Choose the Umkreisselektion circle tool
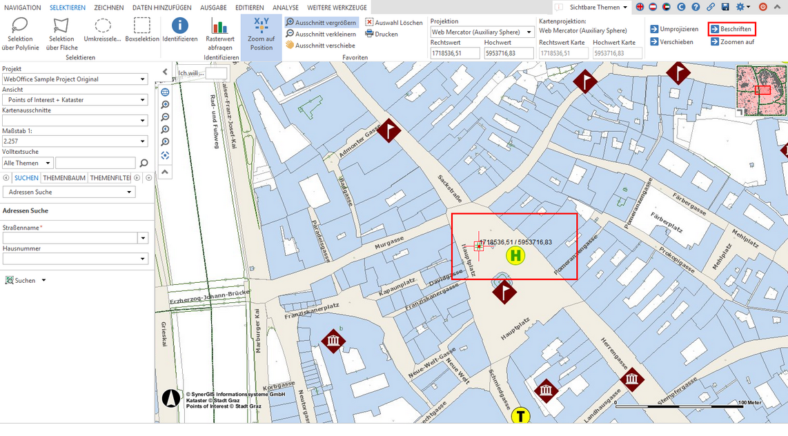The height and width of the screenshot is (436, 788). coord(103,30)
